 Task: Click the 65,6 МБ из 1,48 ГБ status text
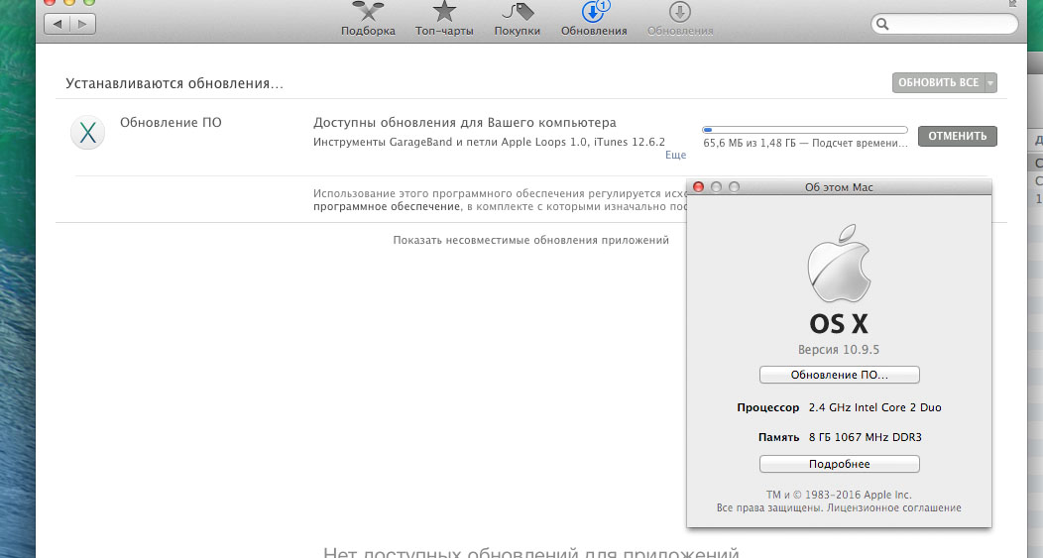tap(805, 143)
